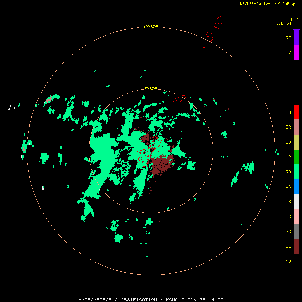Select the DS legend label

288,202
